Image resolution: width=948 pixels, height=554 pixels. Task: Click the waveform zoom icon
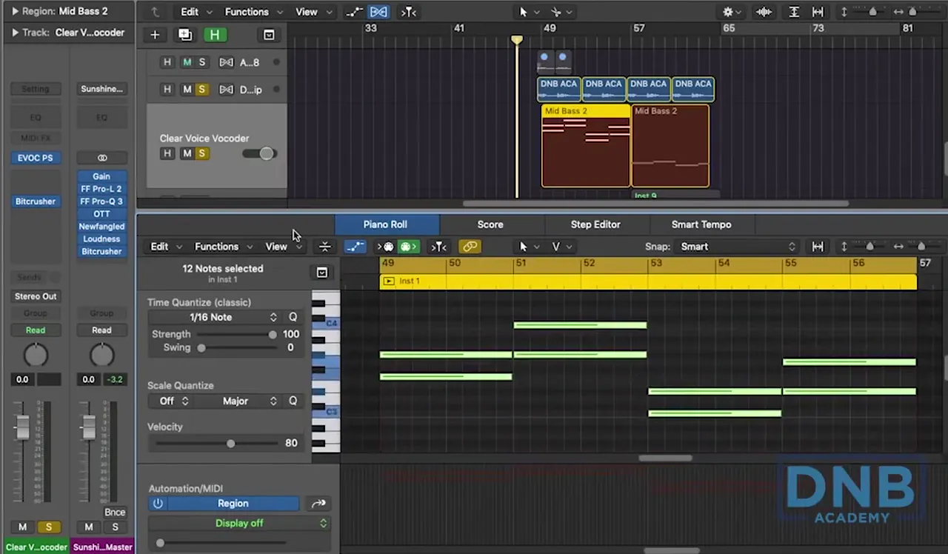pyautogui.click(x=764, y=12)
